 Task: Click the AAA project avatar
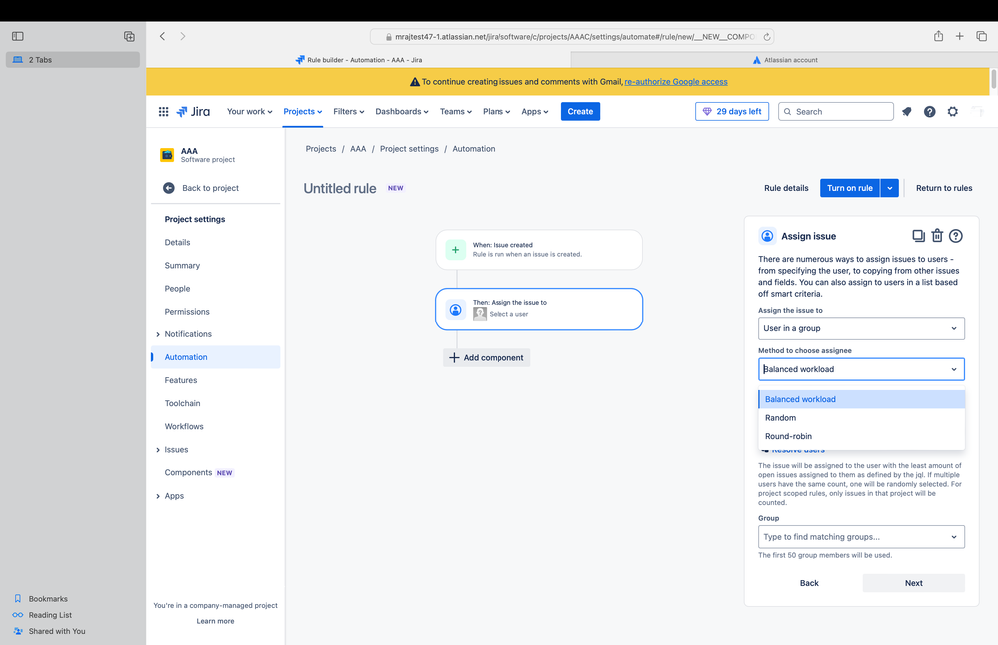tap(167, 155)
